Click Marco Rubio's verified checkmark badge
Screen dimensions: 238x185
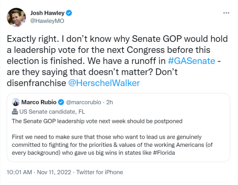click(61, 102)
